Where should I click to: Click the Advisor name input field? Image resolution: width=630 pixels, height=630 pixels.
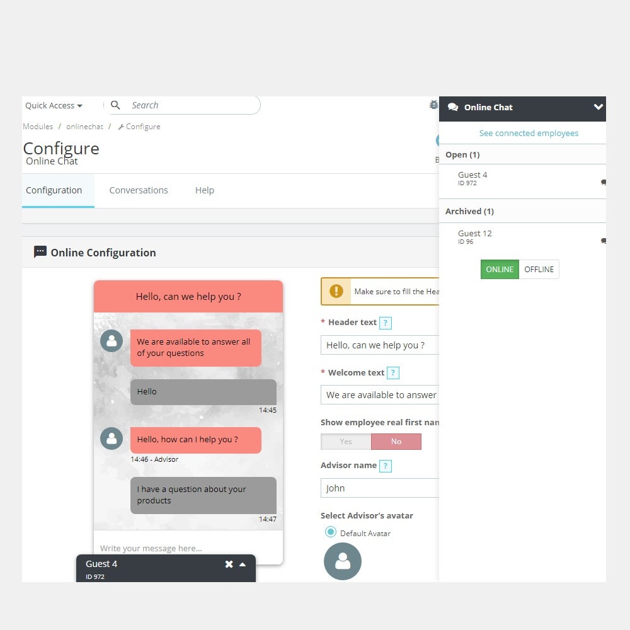tap(379, 488)
